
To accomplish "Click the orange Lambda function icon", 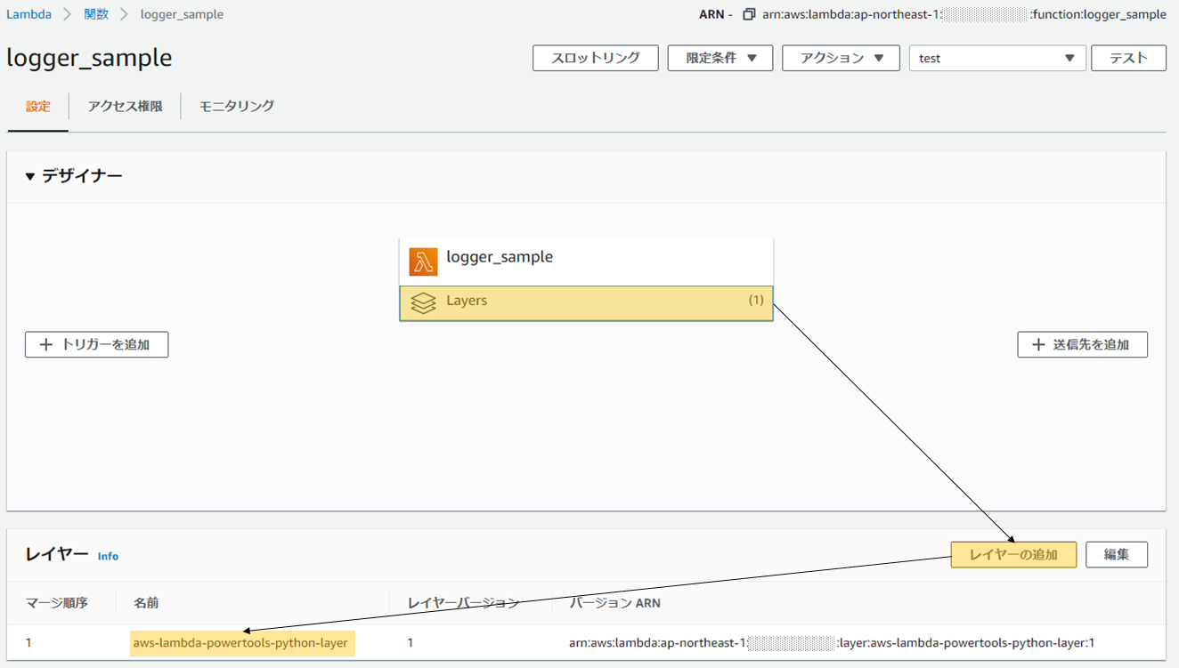I will (x=423, y=262).
